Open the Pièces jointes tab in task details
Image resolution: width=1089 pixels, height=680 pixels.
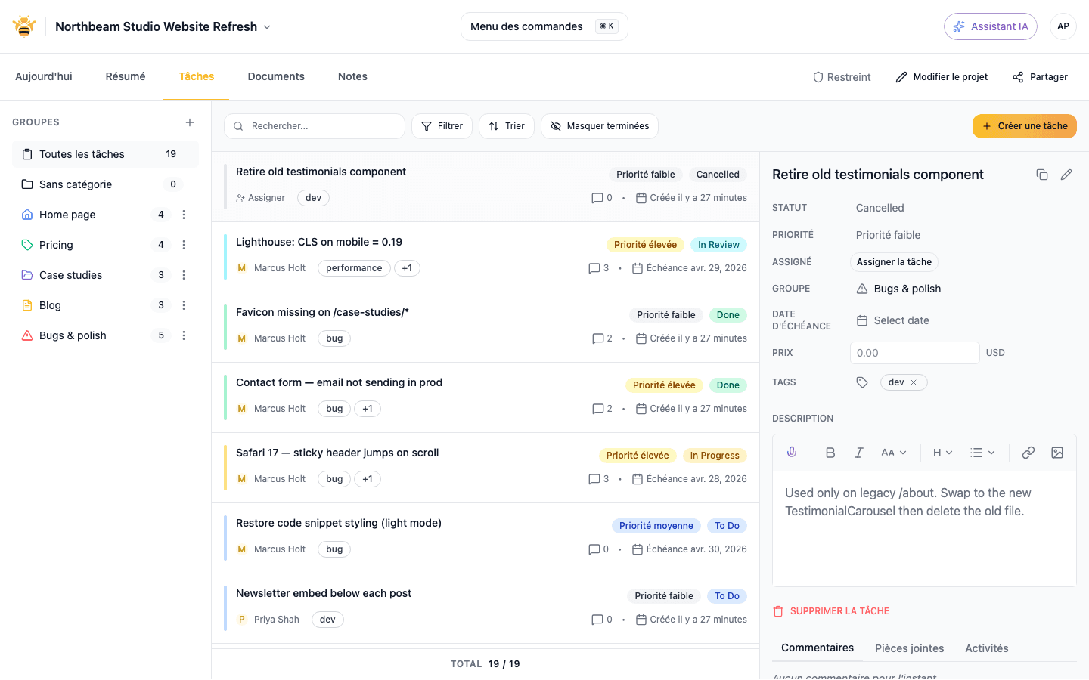pos(909,648)
